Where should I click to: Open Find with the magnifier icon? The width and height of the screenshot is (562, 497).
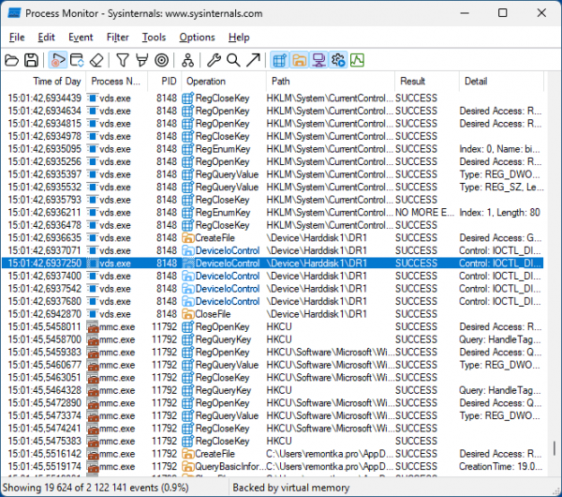pyautogui.click(x=233, y=60)
